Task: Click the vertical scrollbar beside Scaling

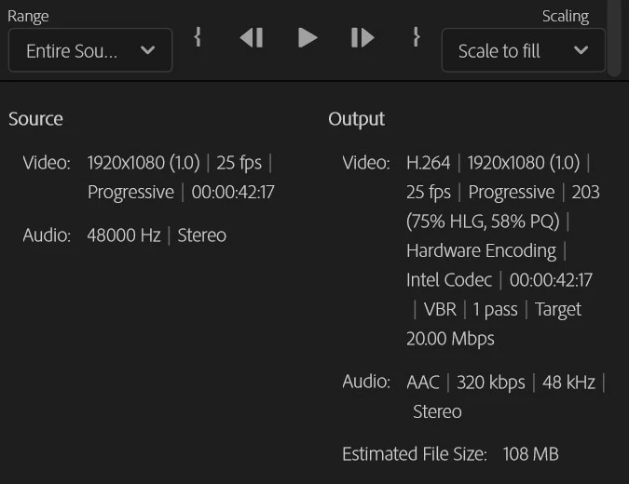Action: (x=614, y=37)
